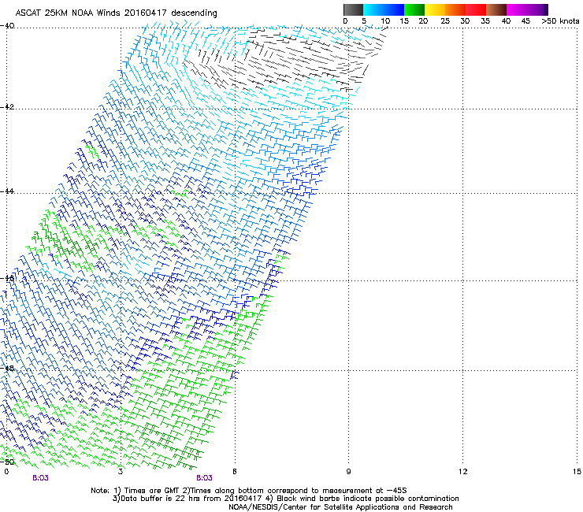583x512 pixels.
Task: Click the purple "8:03" time between longitudes 0 and 3
Action: tap(40, 478)
